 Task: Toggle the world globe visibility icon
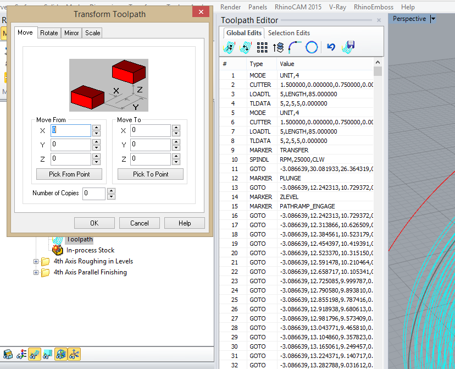(61, 354)
